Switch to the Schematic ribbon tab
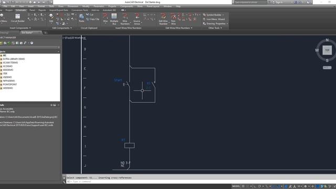Viewport: 336px width, 189px height. click(21, 10)
